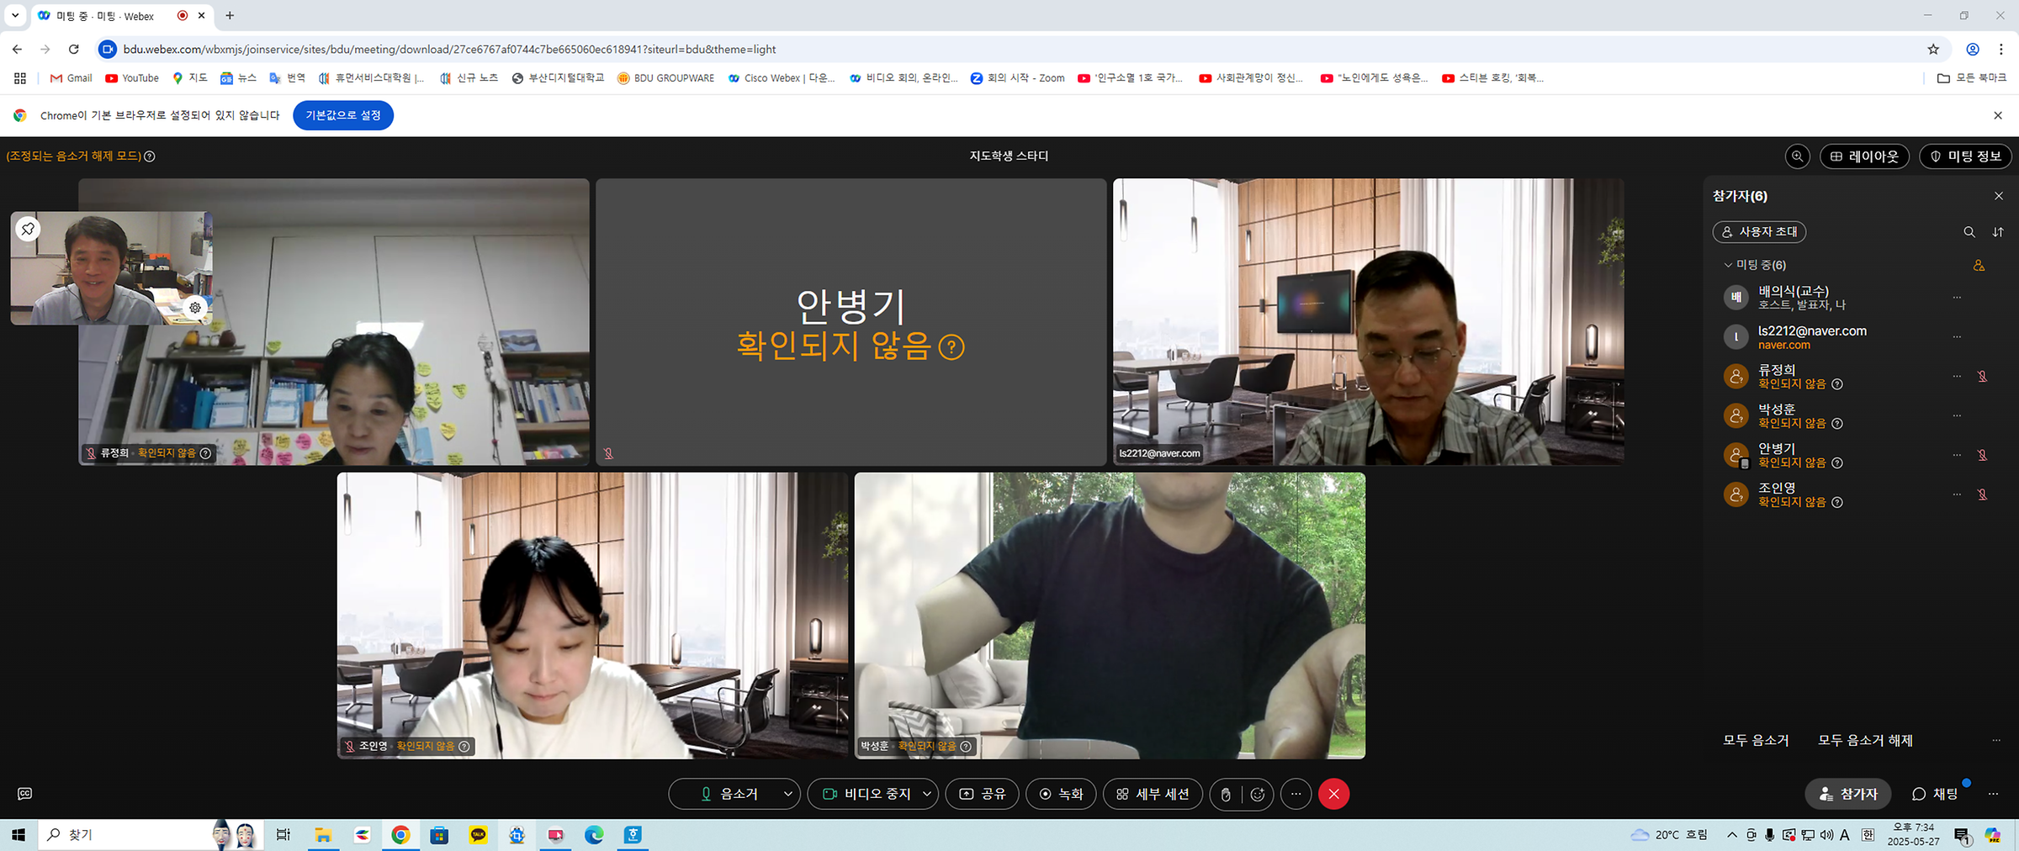Open 미팅 정보 meeting info

pos(1965,156)
